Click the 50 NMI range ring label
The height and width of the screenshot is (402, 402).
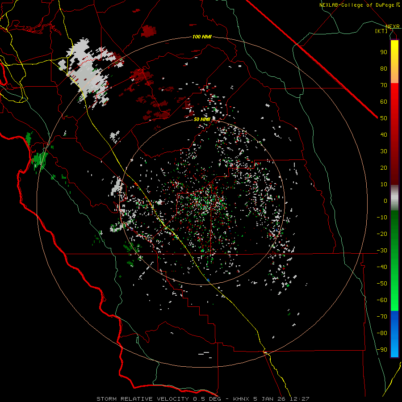coord(202,119)
